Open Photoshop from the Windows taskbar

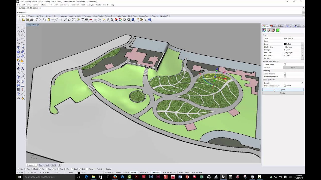click(151, 177)
